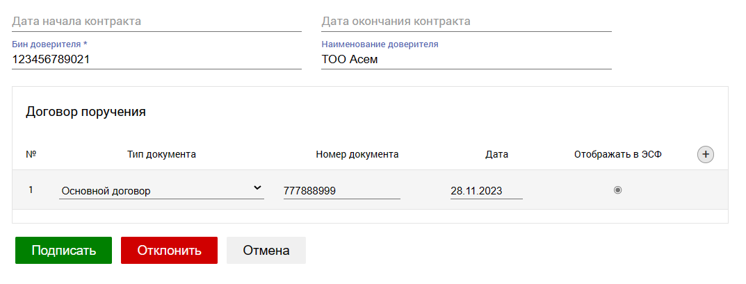Click the 'ТОО Асем' name input
The width and height of the screenshot is (746, 284).
click(466, 60)
